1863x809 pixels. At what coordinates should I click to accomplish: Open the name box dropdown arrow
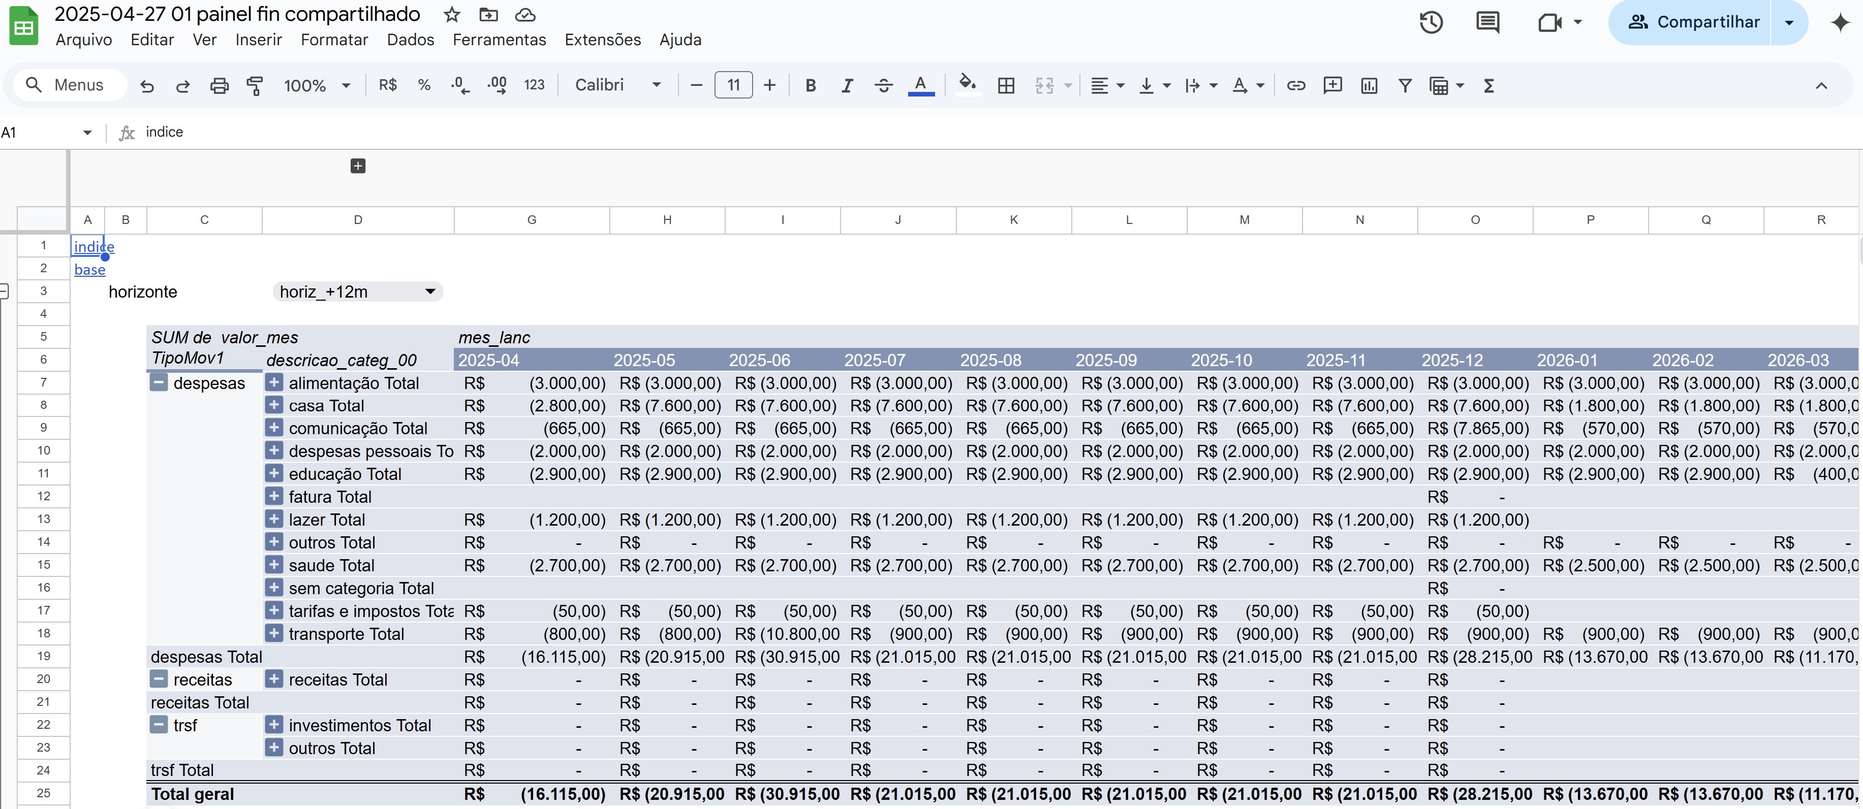[x=87, y=133]
